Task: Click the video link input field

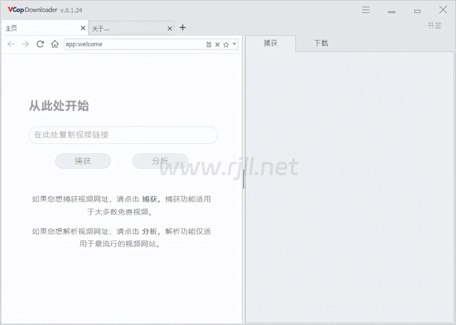Action: tap(123, 135)
